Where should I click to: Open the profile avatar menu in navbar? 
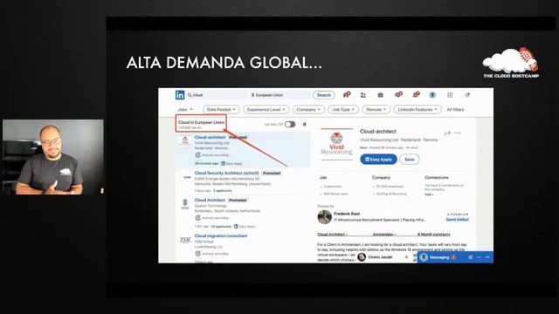[432, 95]
